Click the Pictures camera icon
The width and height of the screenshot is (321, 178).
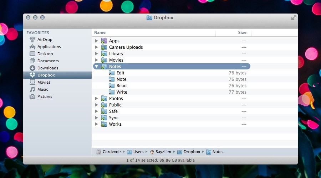(x=32, y=96)
